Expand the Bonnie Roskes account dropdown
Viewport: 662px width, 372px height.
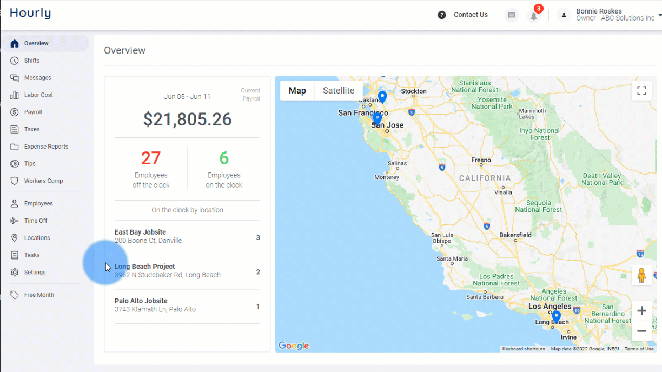pyautogui.click(x=659, y=15)
